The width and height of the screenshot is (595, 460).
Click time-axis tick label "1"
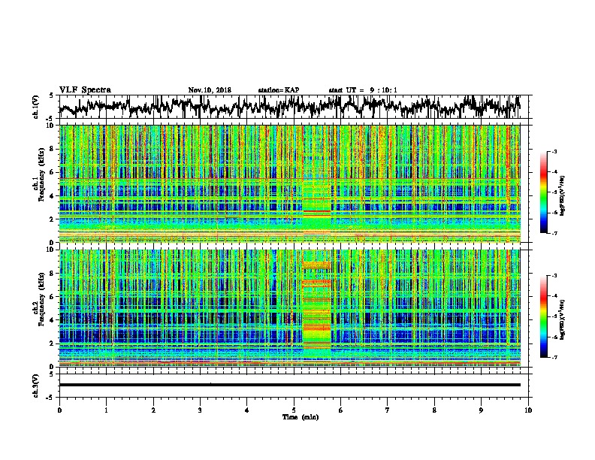tap(106, 410)
